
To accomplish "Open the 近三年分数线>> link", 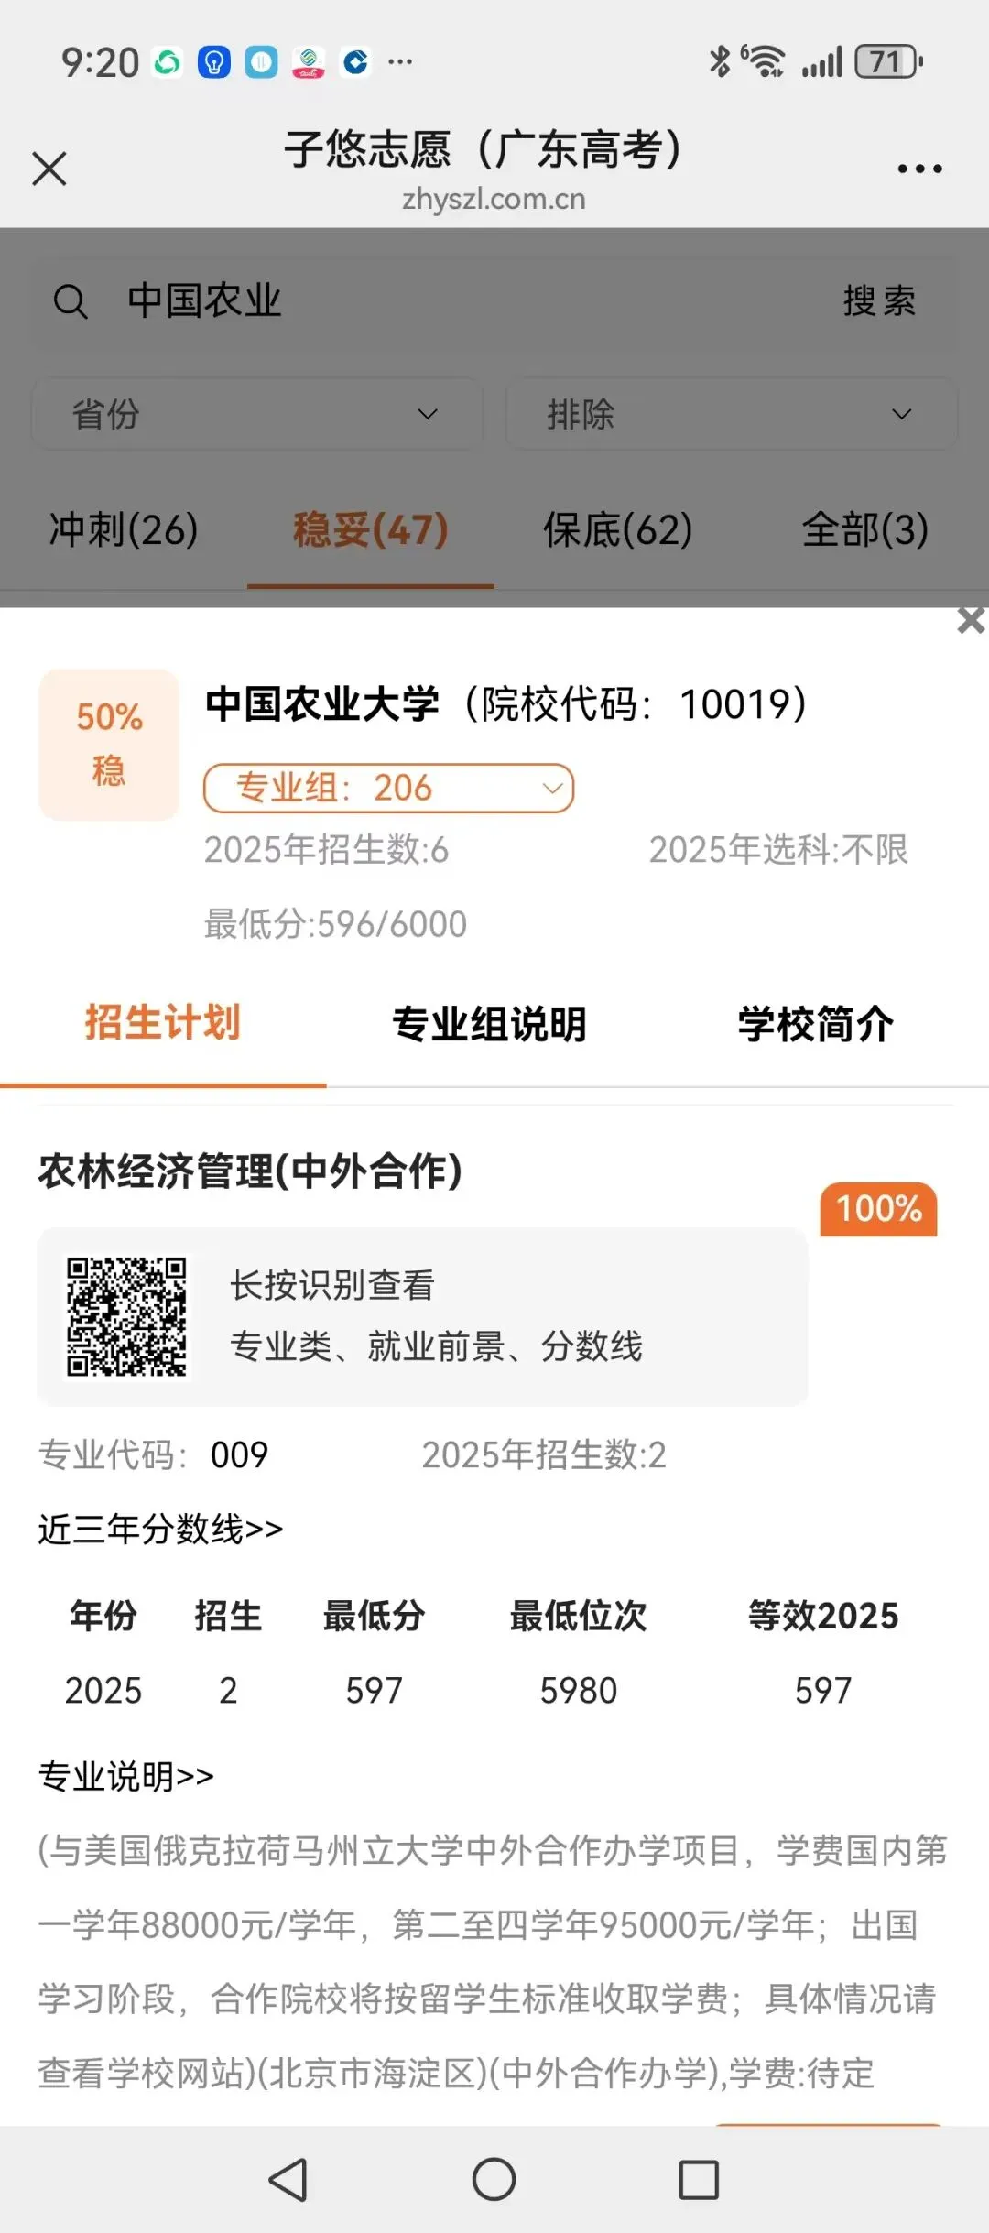I will point(160,1529).
